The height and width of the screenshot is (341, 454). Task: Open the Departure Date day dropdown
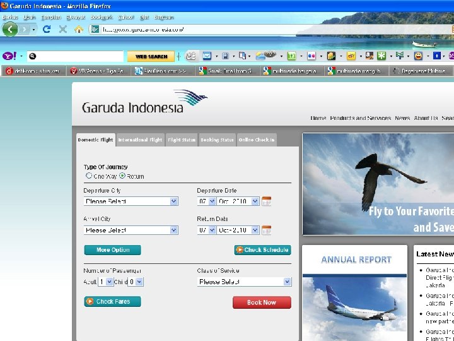click(x=206, y=201)
